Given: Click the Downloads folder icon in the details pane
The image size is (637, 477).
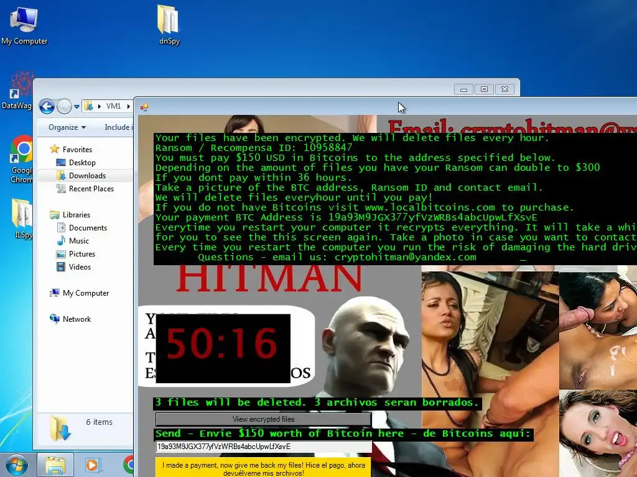Looking at the screenshot, I should (60, 428).
